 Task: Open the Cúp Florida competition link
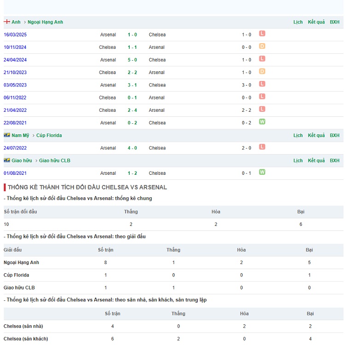(x=49, y=135)
